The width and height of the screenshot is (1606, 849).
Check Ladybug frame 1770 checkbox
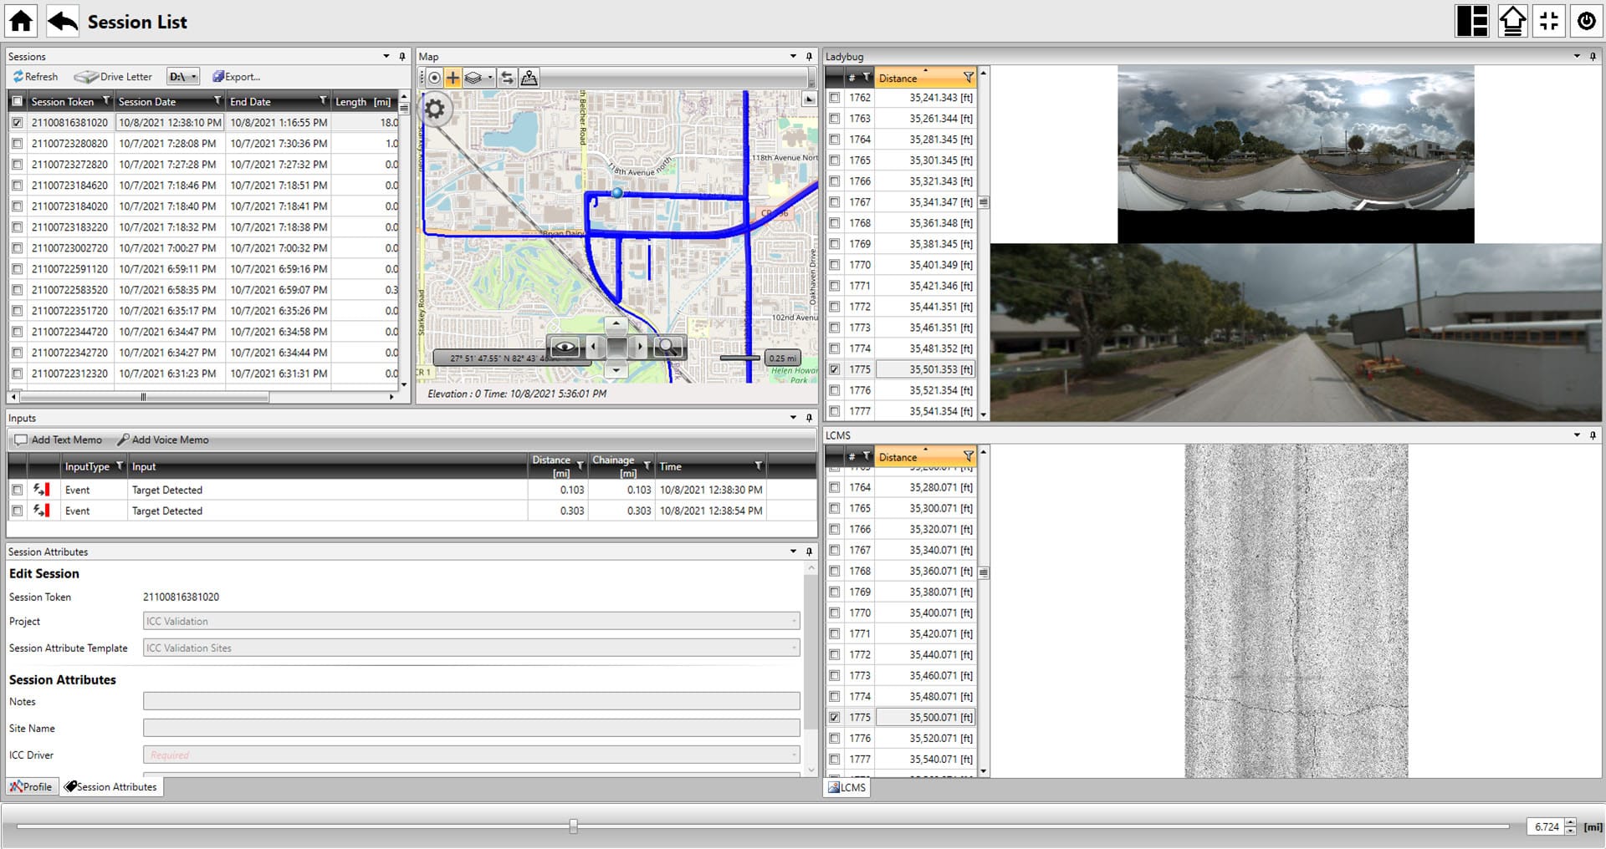click(835, 265)
